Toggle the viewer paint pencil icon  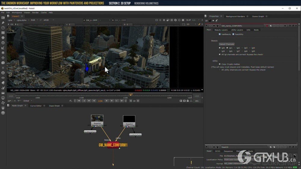199,24
